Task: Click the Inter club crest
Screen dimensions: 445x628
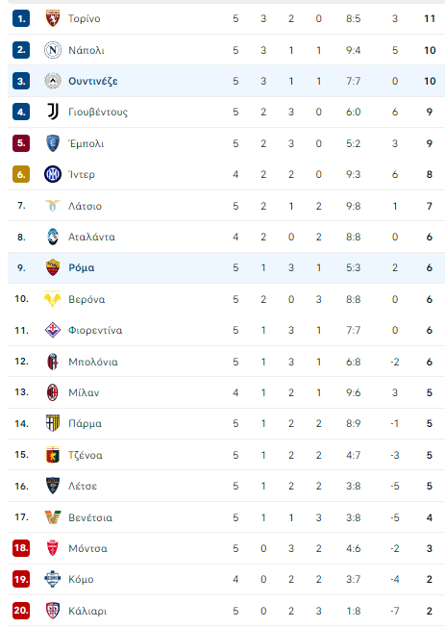Action: pyautogui.click(x=53, y=174)
